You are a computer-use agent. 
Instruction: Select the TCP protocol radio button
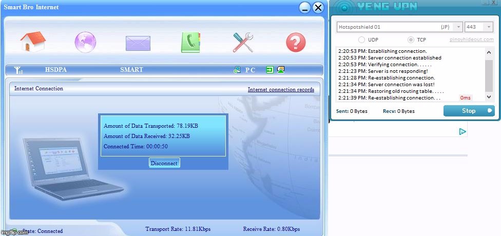pos(411,40)
